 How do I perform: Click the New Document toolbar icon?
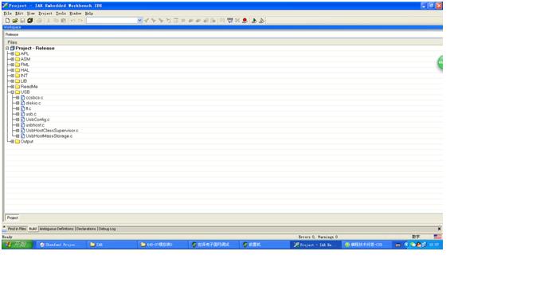click(7, 21)
